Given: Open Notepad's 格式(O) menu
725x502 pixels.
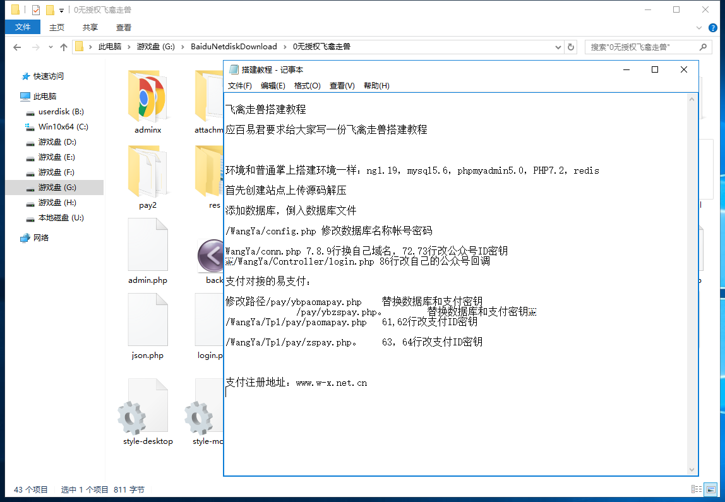Looking at the screenshot, I should (x=308, y=86).
